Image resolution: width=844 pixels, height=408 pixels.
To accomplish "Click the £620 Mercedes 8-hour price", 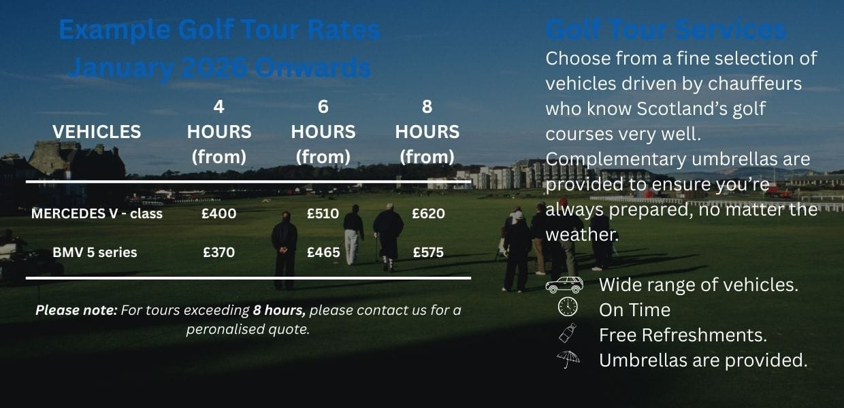I will pos(428,214).
